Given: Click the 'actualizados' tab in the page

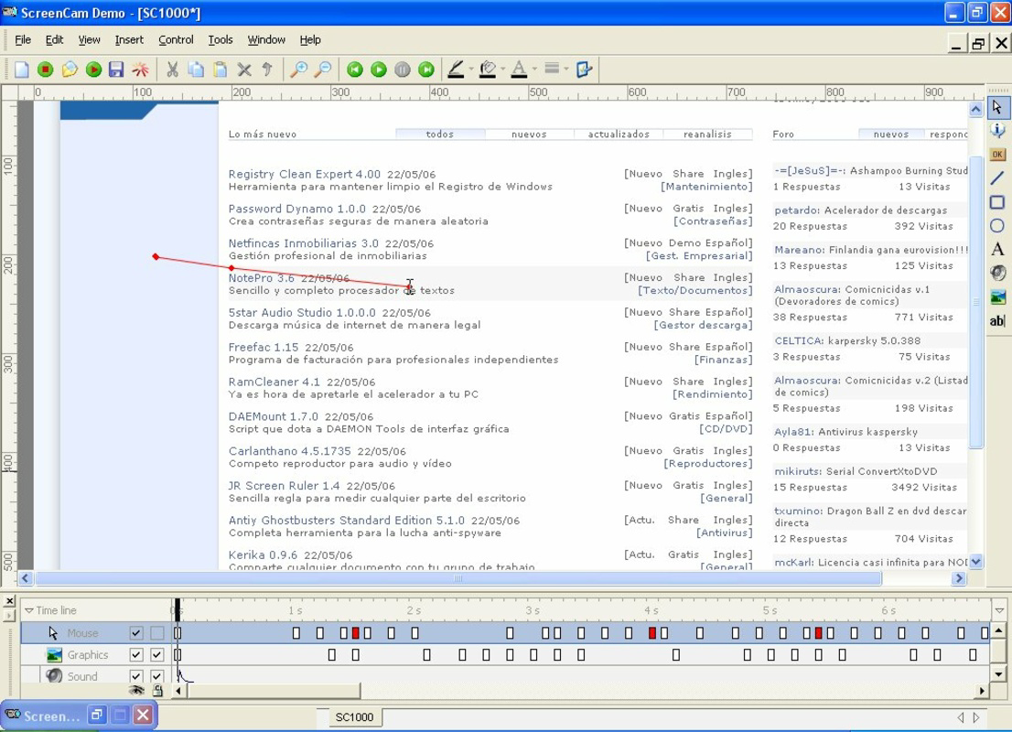Looking at the screenshot, I should 619,135.
